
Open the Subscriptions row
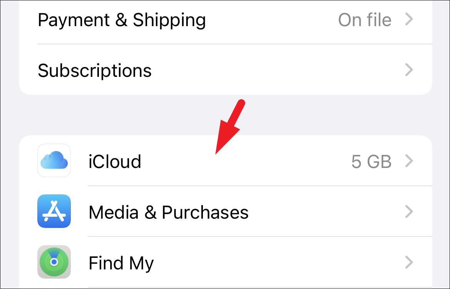tap(226, 70)
